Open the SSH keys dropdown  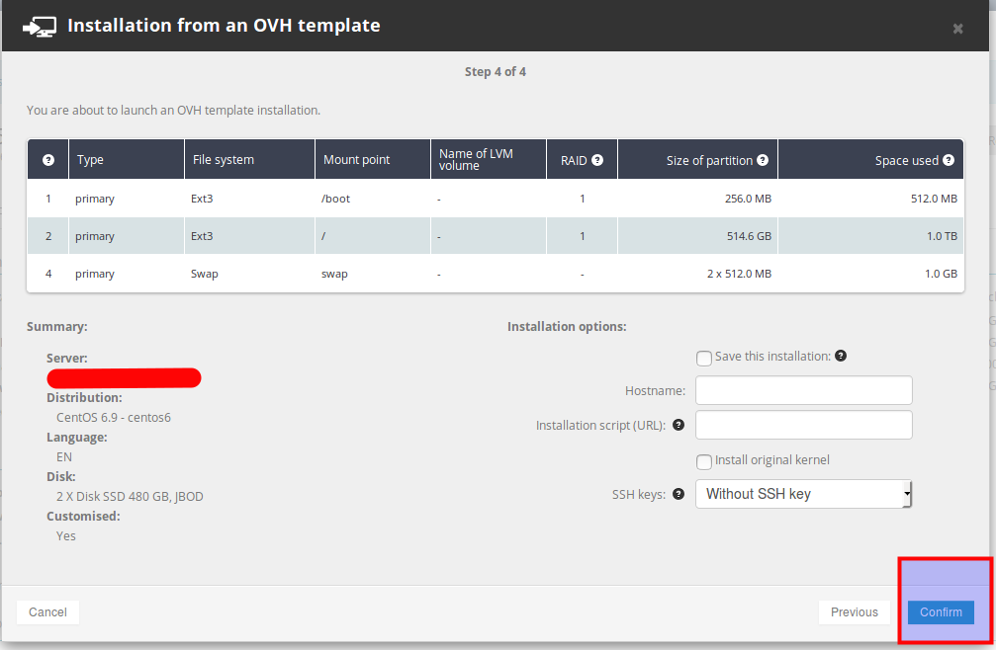pos(803,494)
